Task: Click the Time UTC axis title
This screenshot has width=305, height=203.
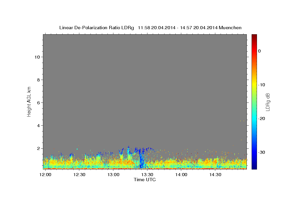Action: pos(145,180)
